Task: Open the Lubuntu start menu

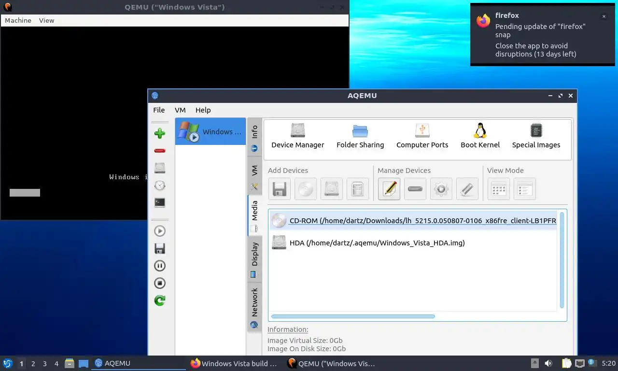Action: click(x=8, y=363)
